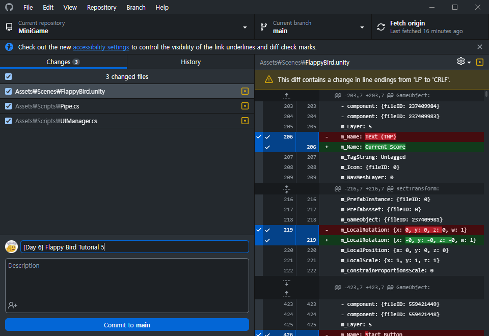The height and width of the screenshot is (336, 489).
Task: Click the diff pane vertical scrollbar
Action: click(x=486, y=94)
